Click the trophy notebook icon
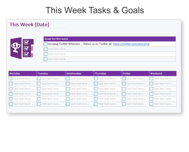 (x=22, y=48)
